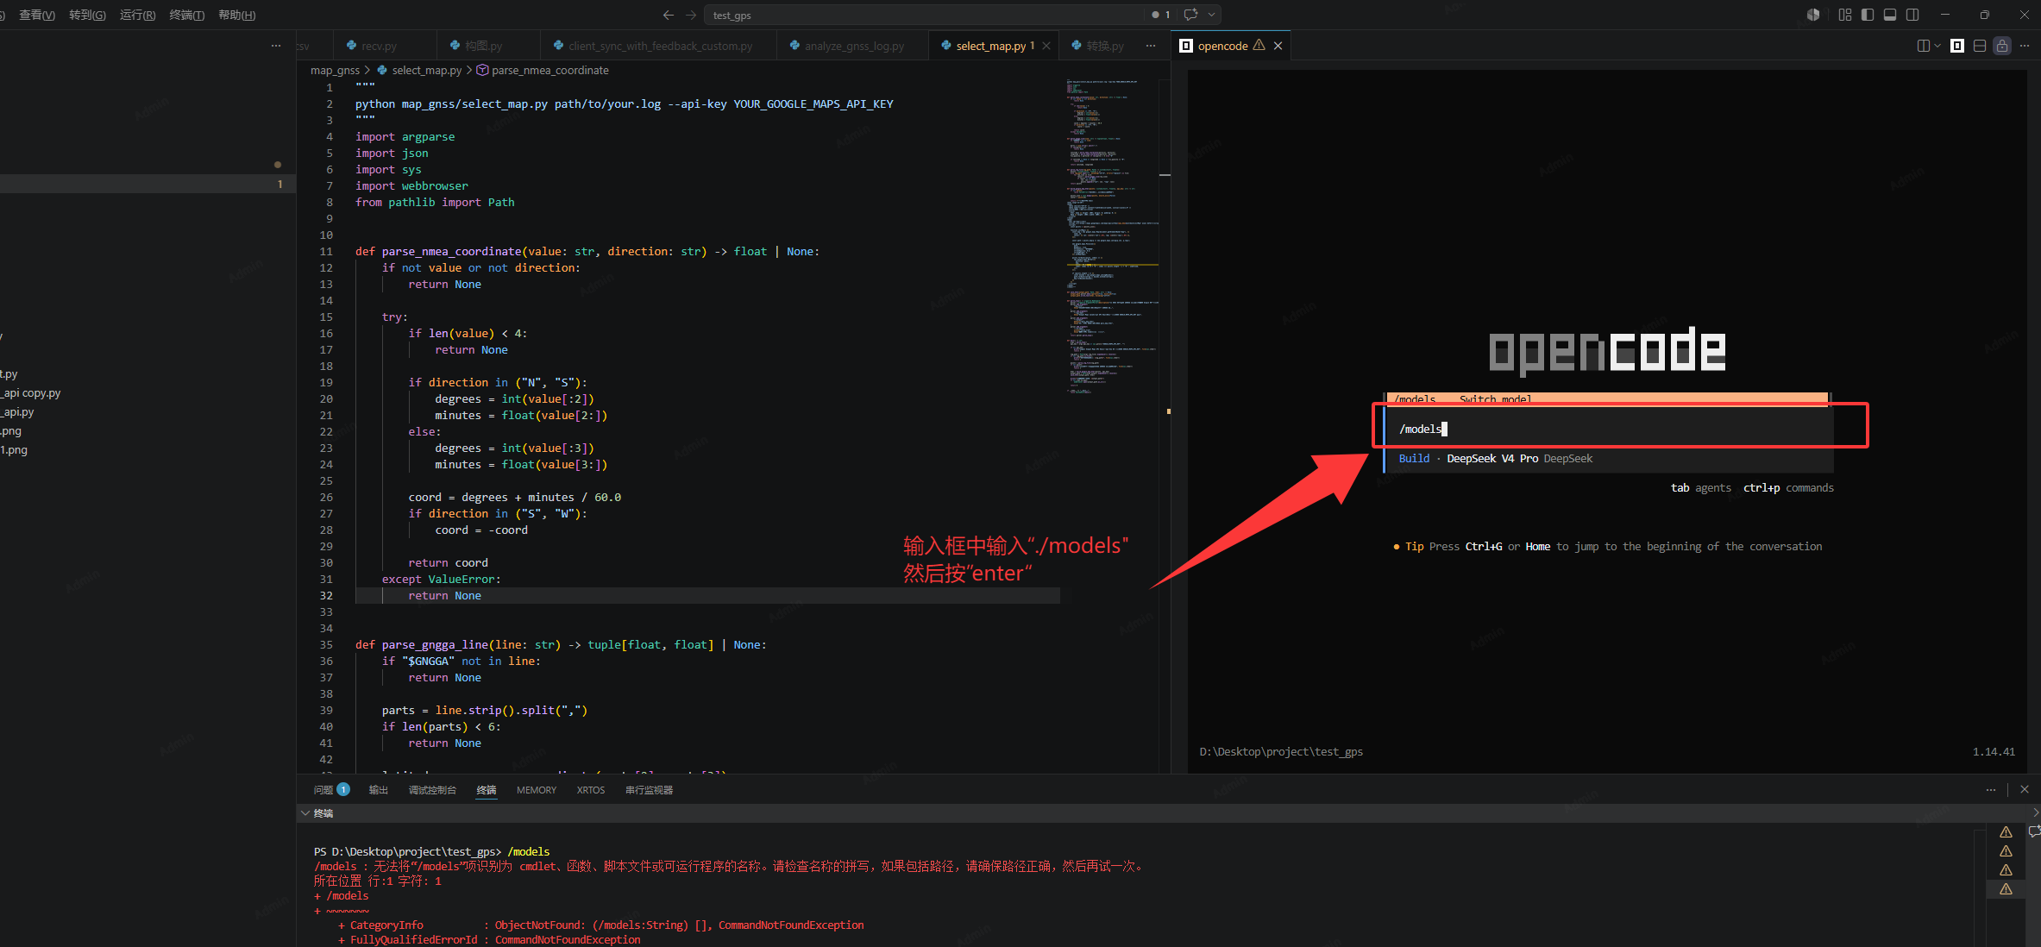
Task: Open the bottom panel More Actions ellipsis
Action: click(1991, 789)
